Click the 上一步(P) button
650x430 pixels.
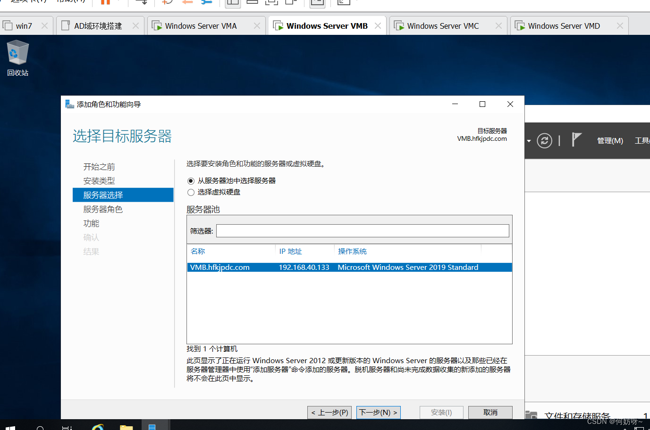click(x=329, y=413)
